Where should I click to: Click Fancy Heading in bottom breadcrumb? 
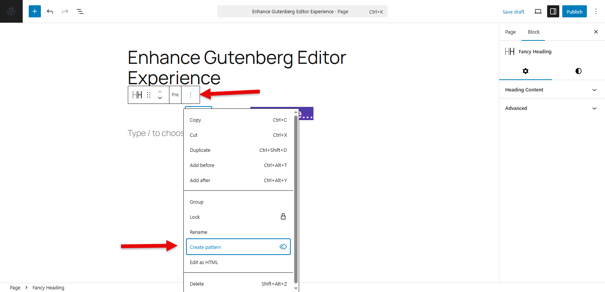point(48,287)
